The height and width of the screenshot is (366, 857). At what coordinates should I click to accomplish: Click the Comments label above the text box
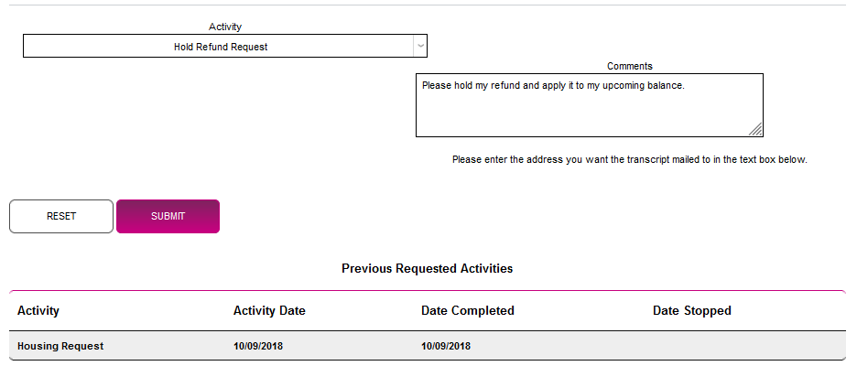pyautogui.click(x=629, y=66)
